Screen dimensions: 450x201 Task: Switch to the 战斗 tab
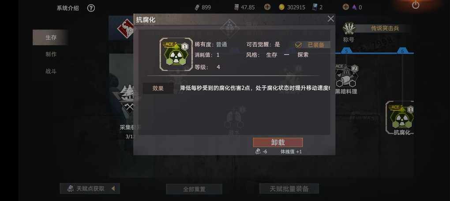(51, 71)
